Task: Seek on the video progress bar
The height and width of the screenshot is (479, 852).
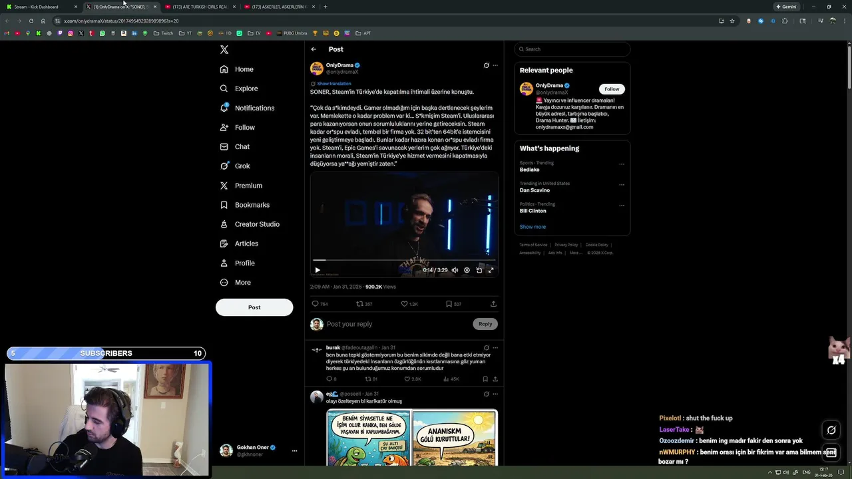Action: click(404, 260)
